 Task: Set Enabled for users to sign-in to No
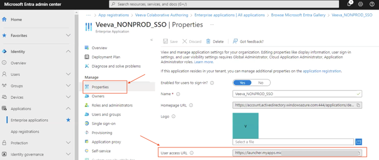pos(261,83)
